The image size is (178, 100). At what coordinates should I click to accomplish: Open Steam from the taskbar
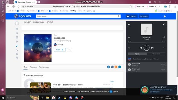[59, 97]
